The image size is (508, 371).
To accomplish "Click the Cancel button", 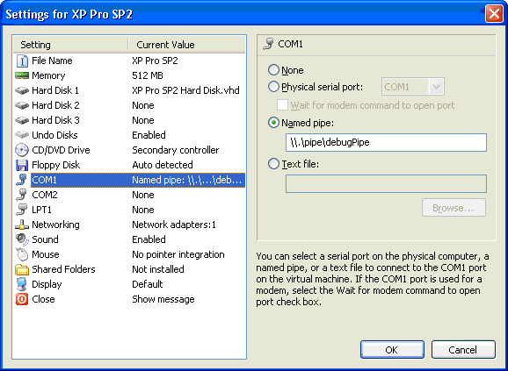I will (463, 350).
